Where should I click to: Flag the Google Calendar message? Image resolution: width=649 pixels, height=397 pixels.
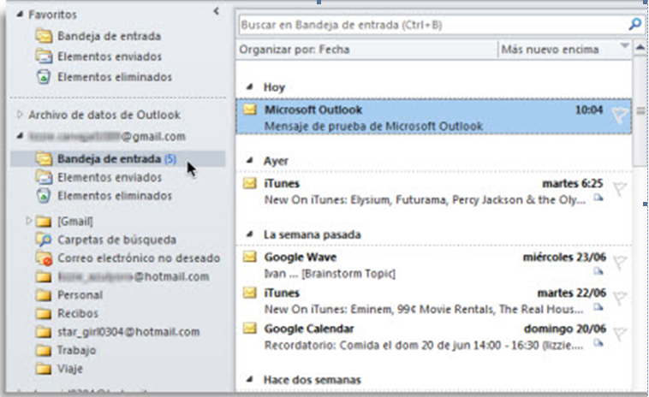click(x=620, y=334)
